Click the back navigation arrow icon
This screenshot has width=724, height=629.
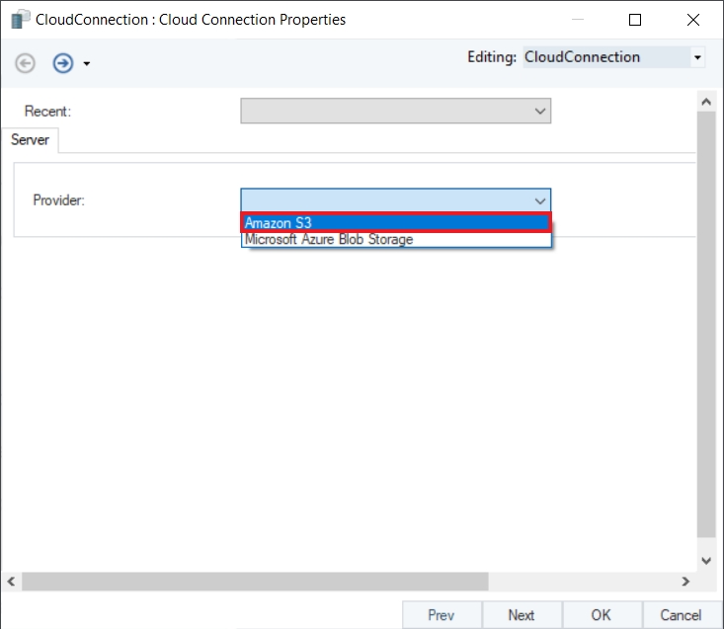25,63
